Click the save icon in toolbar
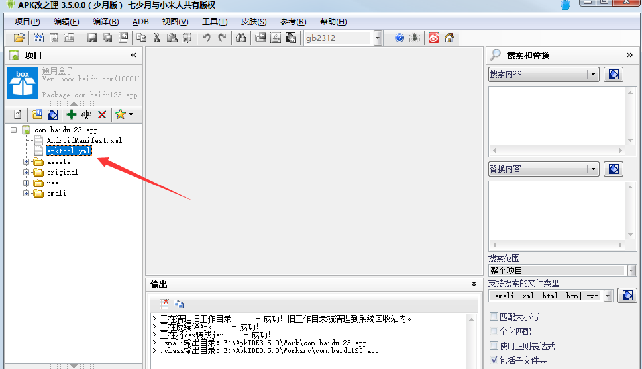The image size is (642, 369). tap(92, 38)
